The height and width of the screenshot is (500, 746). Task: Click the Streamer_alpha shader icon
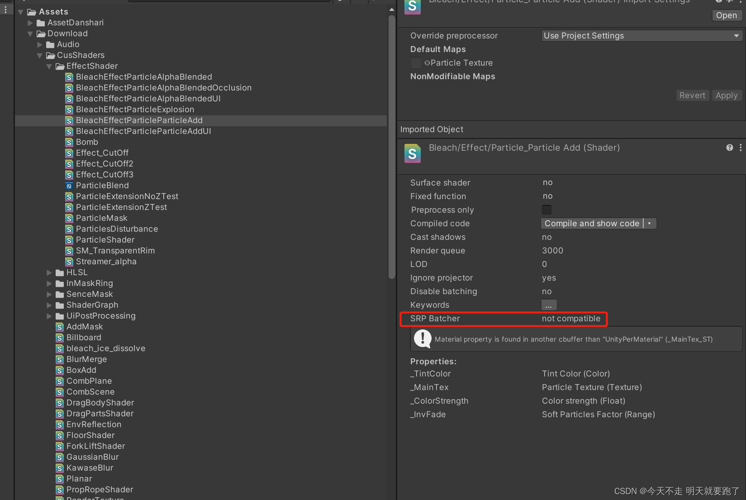point(69,262)
